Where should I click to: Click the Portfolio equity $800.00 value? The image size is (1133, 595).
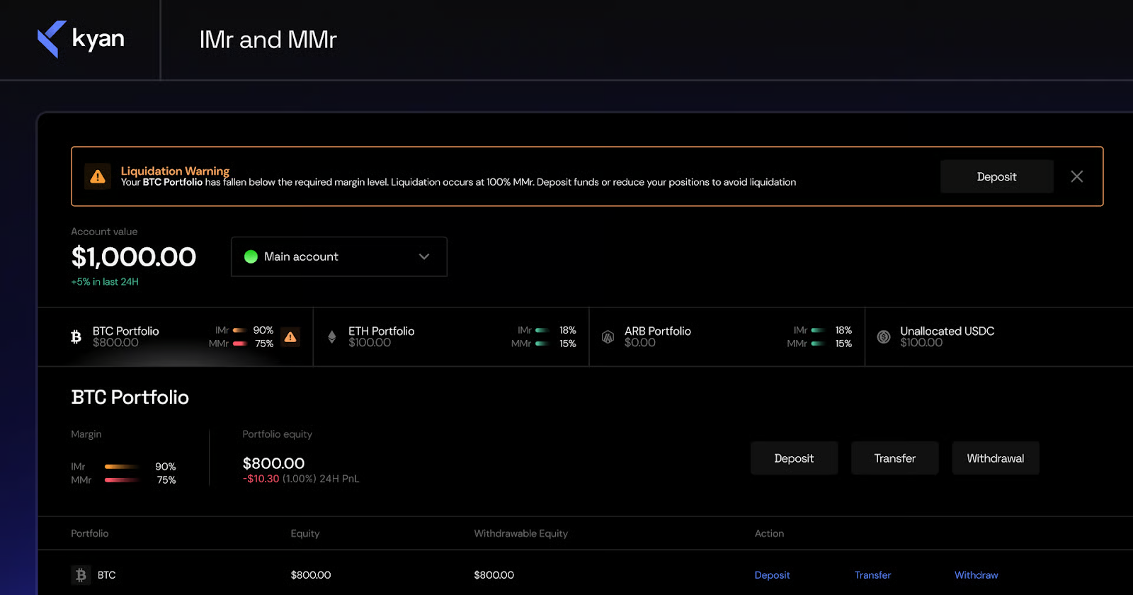[273, 463]
